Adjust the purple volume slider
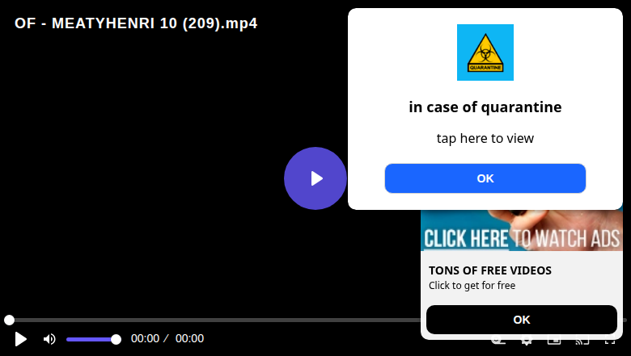Viewport: 631px width, 356px height. 93,340
